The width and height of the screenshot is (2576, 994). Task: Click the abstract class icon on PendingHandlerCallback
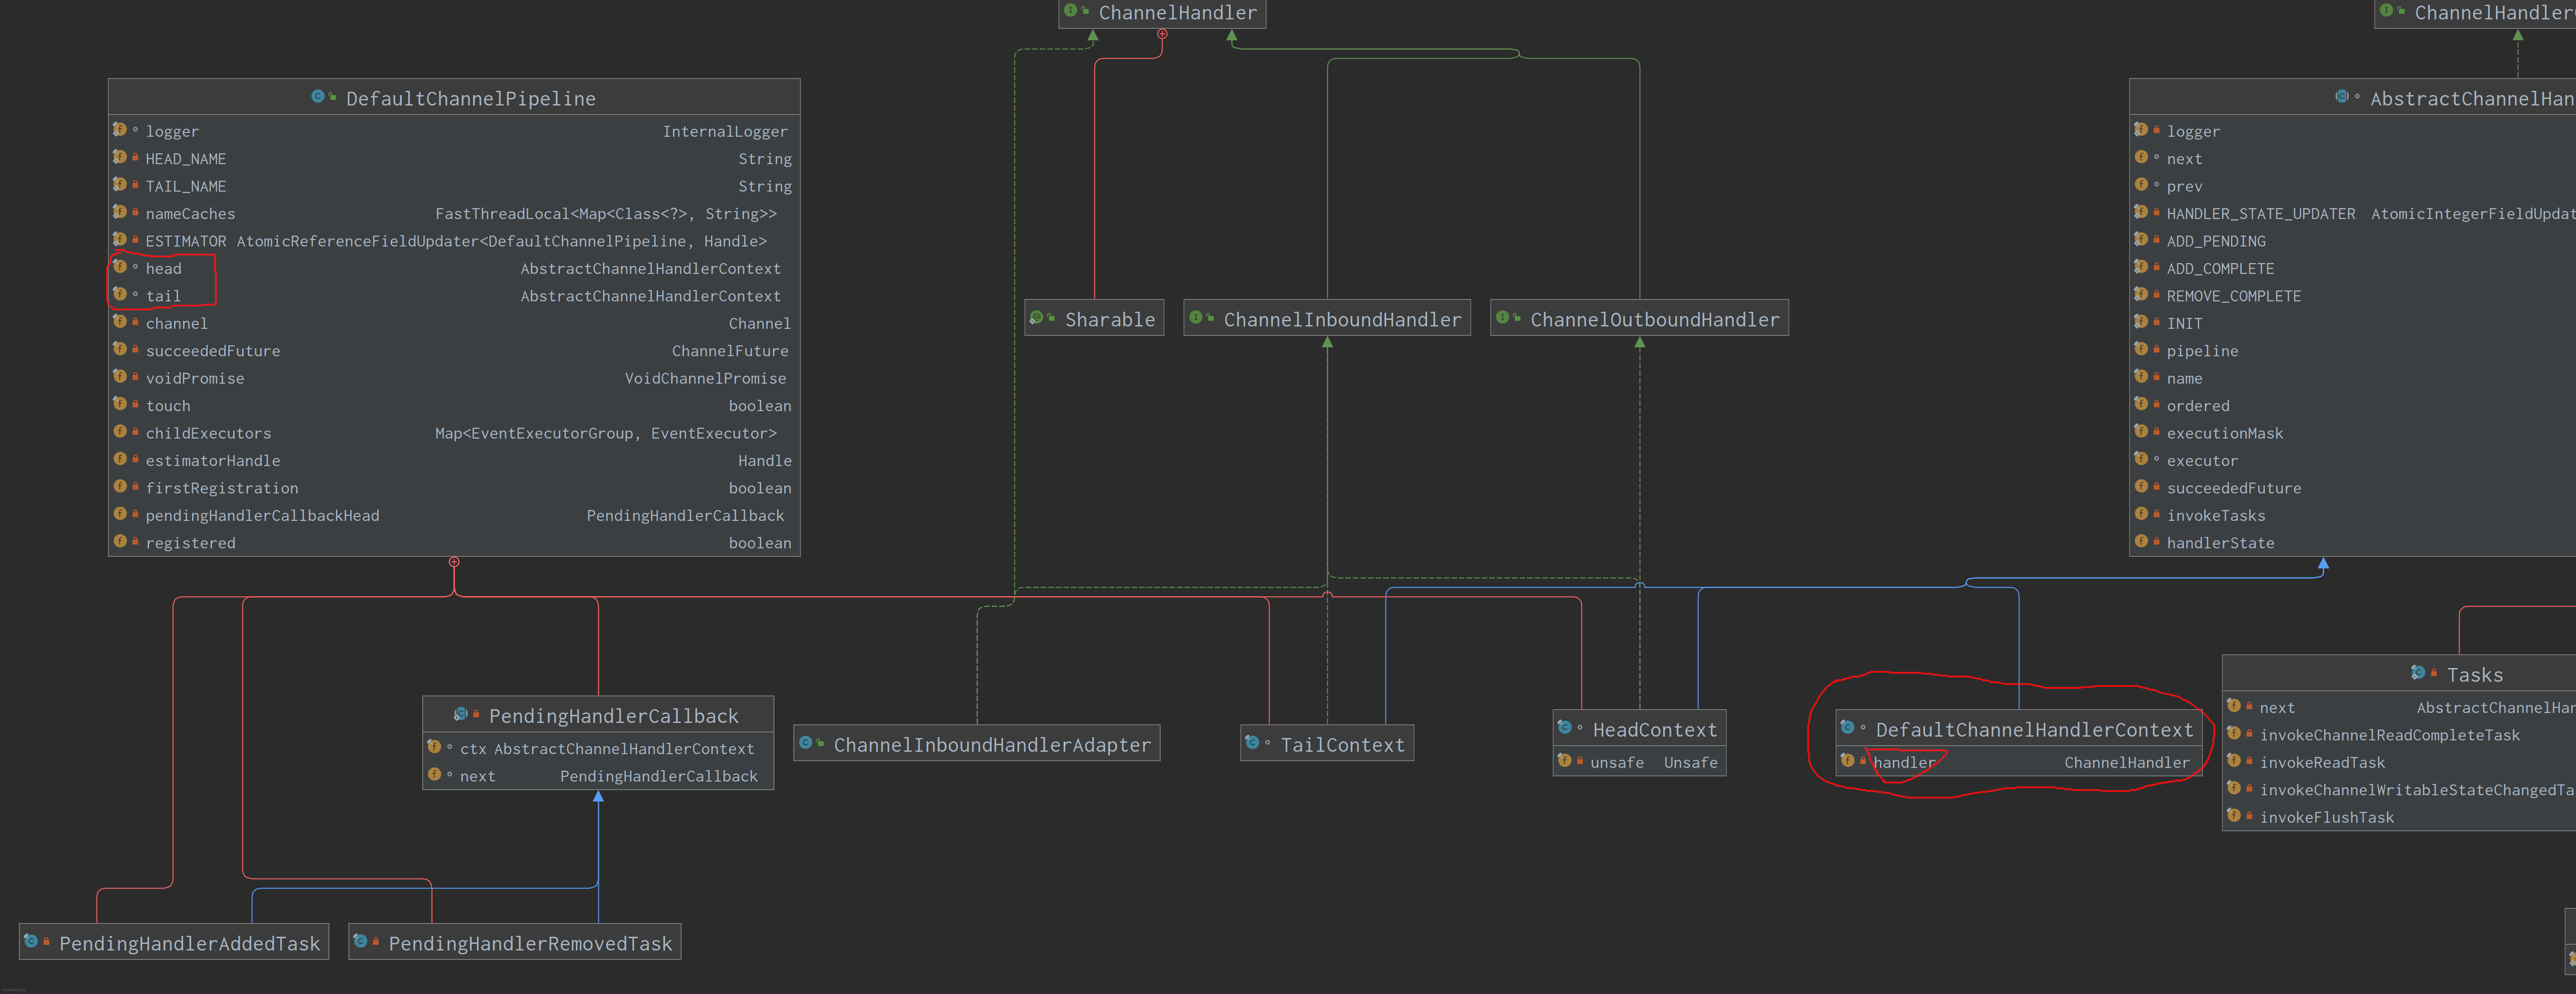point(460,714)
